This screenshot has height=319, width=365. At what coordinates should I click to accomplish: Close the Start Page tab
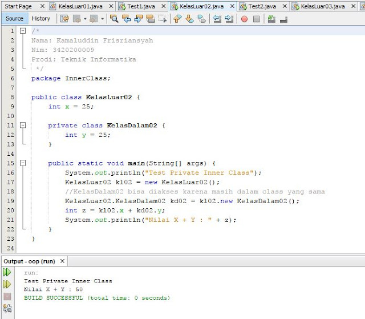tap(42, 6)
